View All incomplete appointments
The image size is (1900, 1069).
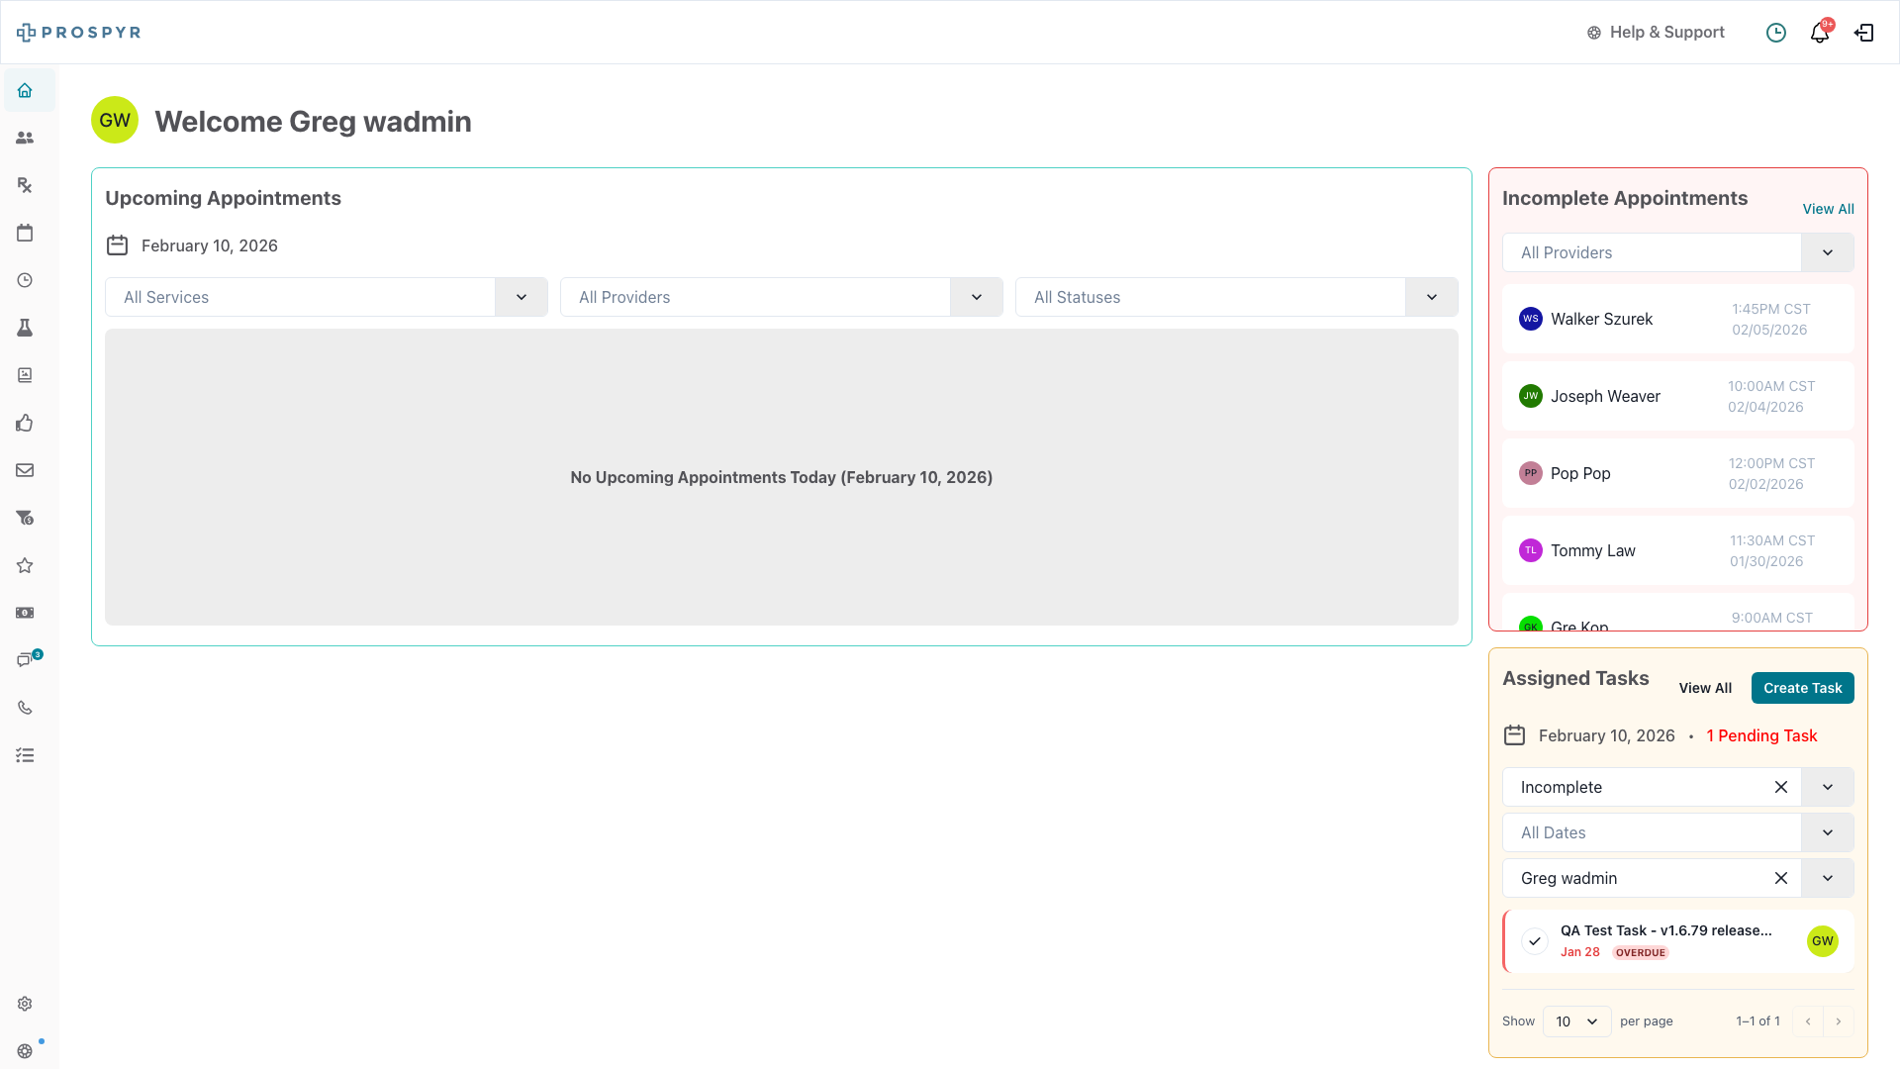coord(1828,209)
